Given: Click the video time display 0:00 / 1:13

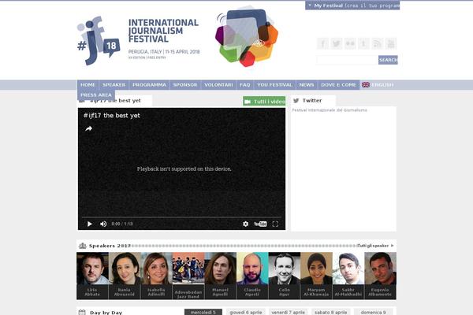Looking at the screenshot, I should click(x=122, y=224).
